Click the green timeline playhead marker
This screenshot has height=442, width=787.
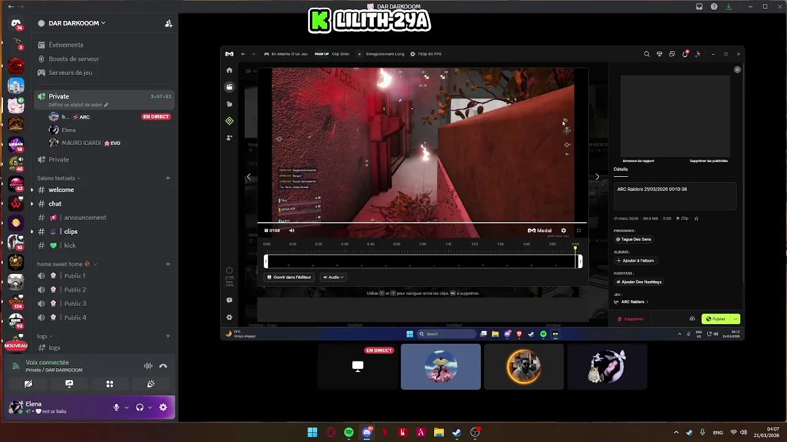(575, 247)
